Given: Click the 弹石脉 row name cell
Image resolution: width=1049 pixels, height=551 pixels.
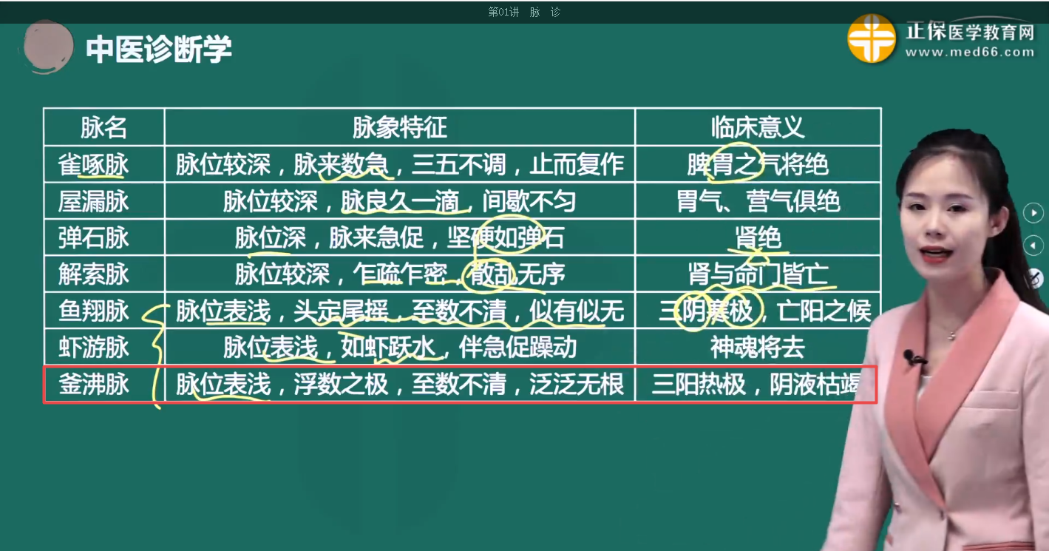Looking at the screenshot, I should click(94, 238).
